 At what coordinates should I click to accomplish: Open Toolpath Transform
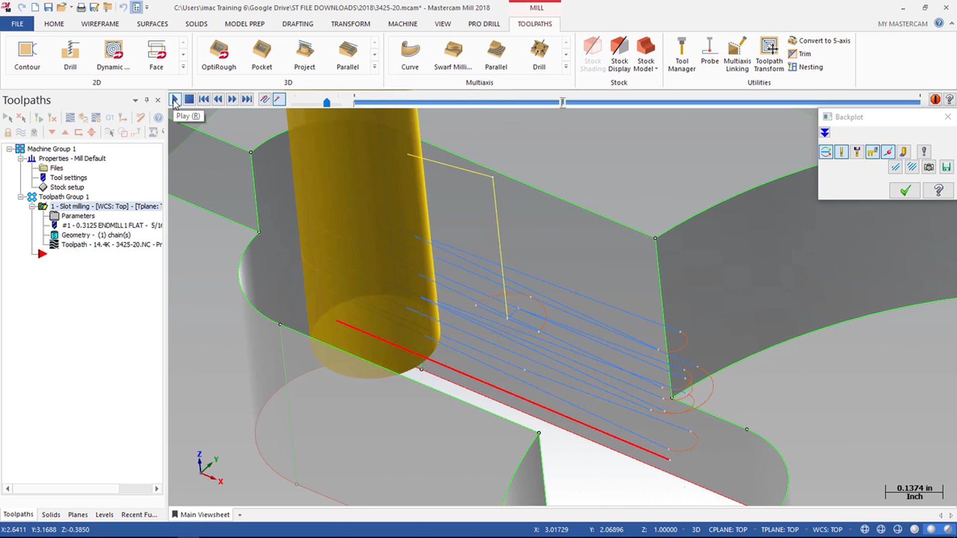[769, 55]
